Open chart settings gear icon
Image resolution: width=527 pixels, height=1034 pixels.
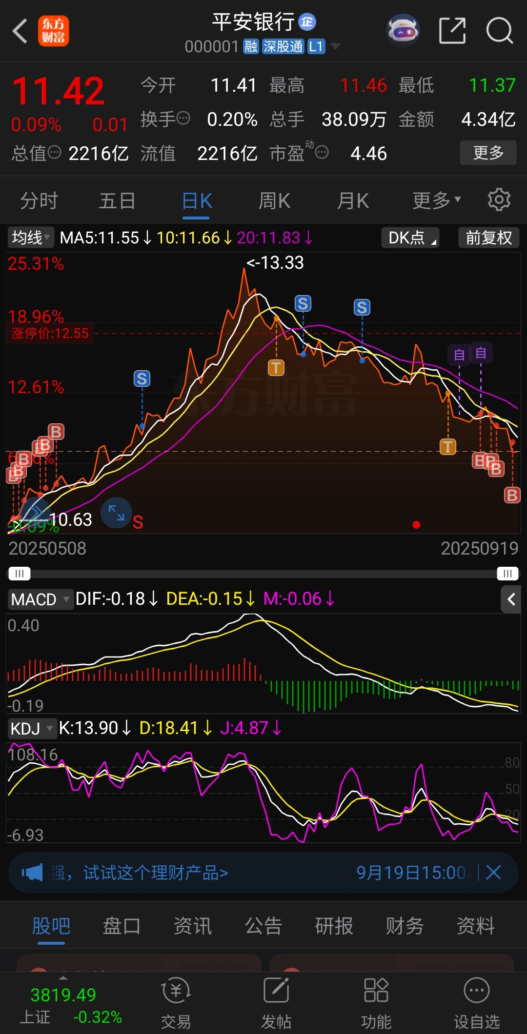coord(499,200)
